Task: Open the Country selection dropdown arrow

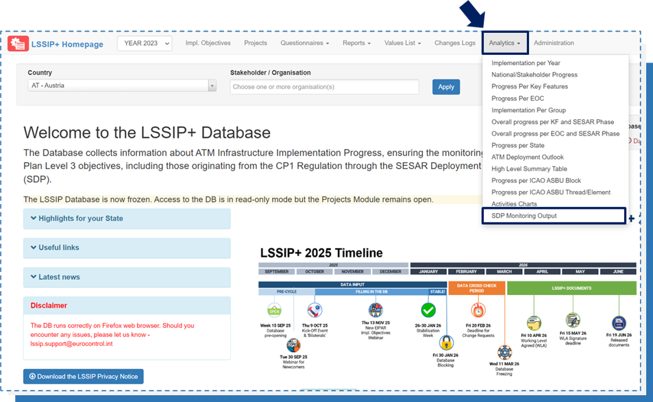Action: [x=214, y=85]
